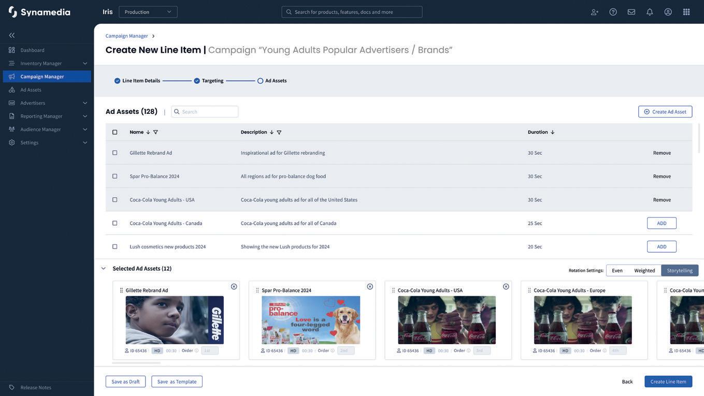
Task: Click the Campaign Manager breadcrumb link
Action: 127,36
